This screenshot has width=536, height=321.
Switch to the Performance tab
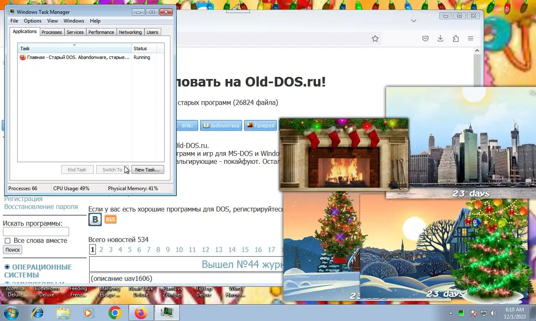pyautogui.click(x=101, y=32)
